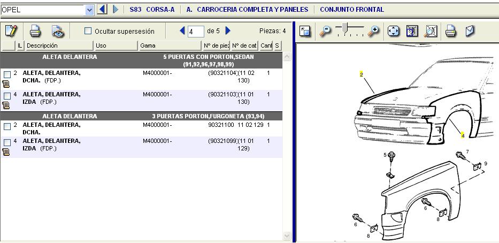Print the diagram illustration
Viewport: 499px width, 243px height.
pyautogui.click(x=451, y=32)
